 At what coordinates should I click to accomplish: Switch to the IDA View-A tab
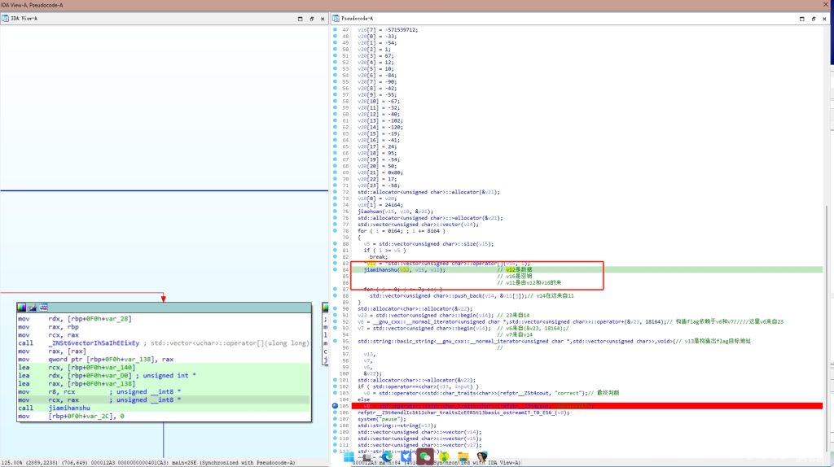(x=24, y=19)
